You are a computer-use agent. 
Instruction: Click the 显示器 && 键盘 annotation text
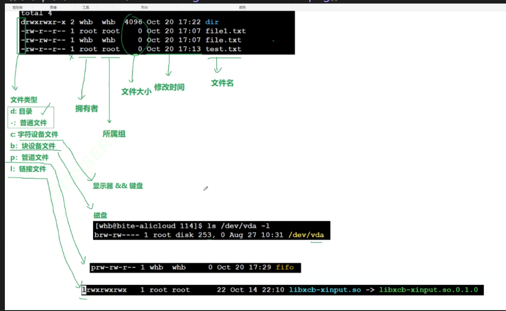point(118,186)
